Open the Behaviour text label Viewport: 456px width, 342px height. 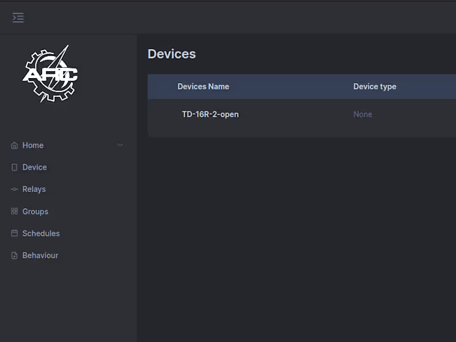click(40, 256)
